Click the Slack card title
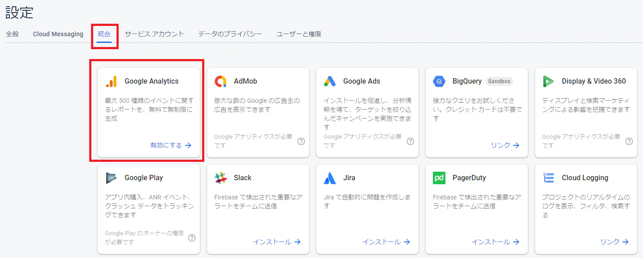643x258 pixels. coord(243,178)
